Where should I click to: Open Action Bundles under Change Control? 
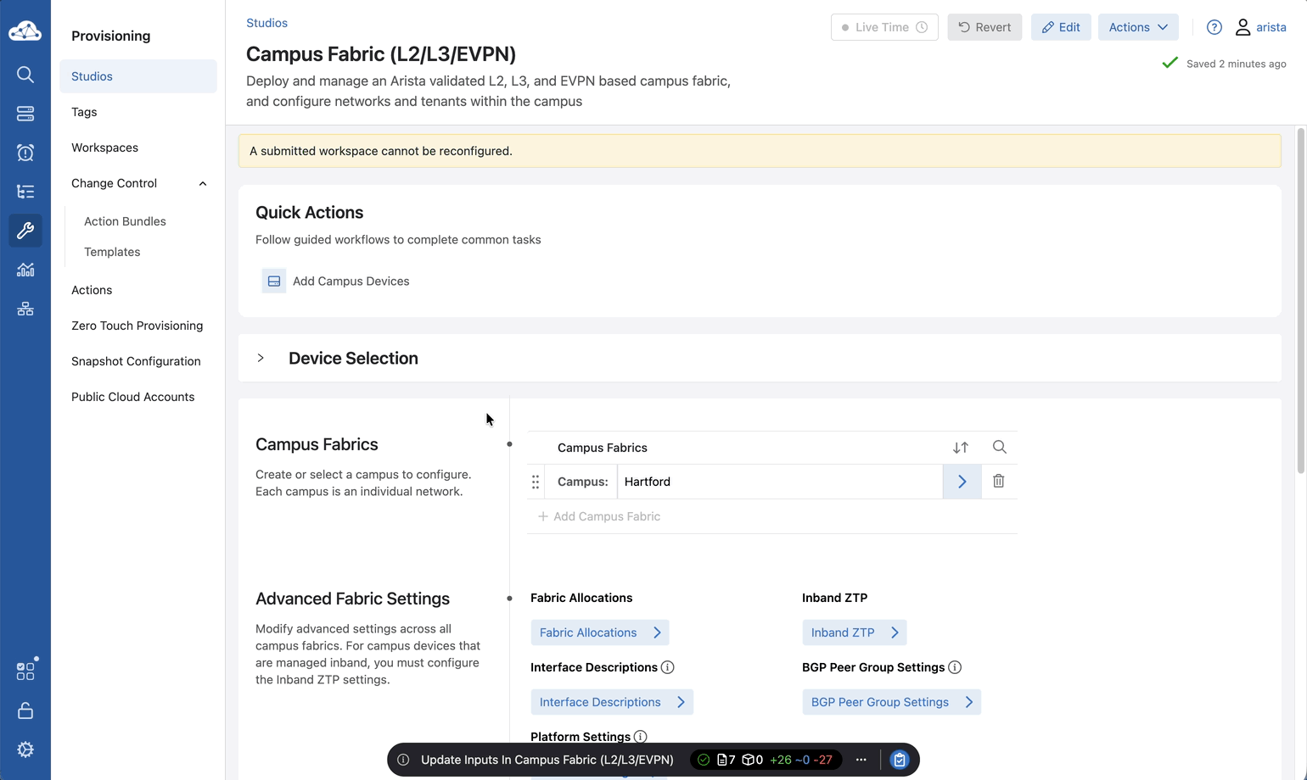125,221
